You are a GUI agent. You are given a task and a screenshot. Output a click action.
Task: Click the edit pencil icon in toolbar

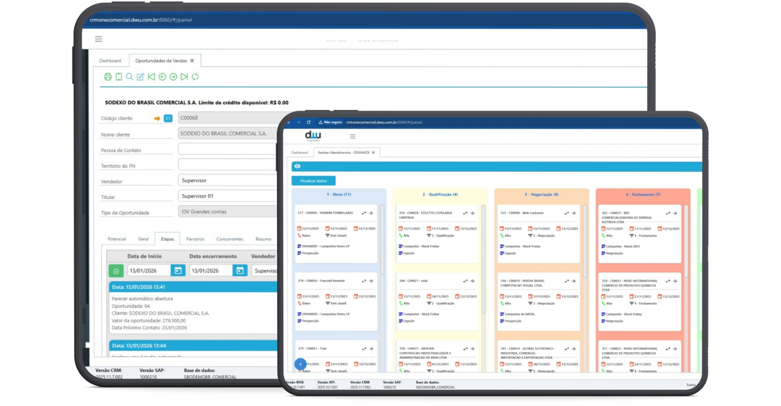[x=140, y=77]
